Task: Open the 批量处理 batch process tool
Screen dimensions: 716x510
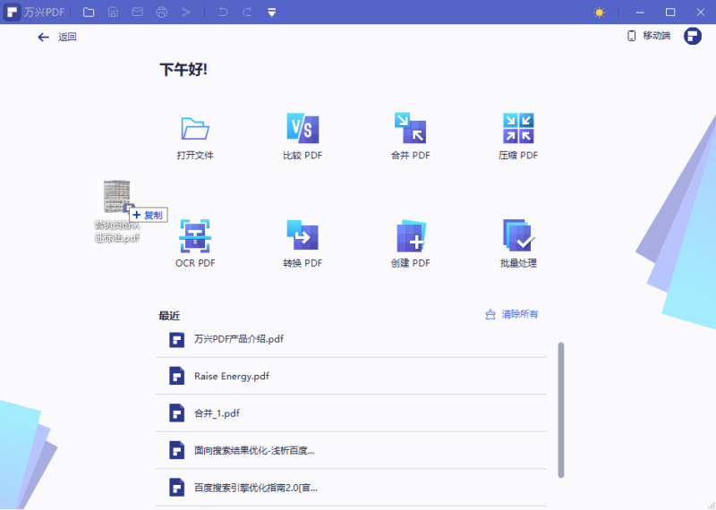Action: tap(518, 237)
